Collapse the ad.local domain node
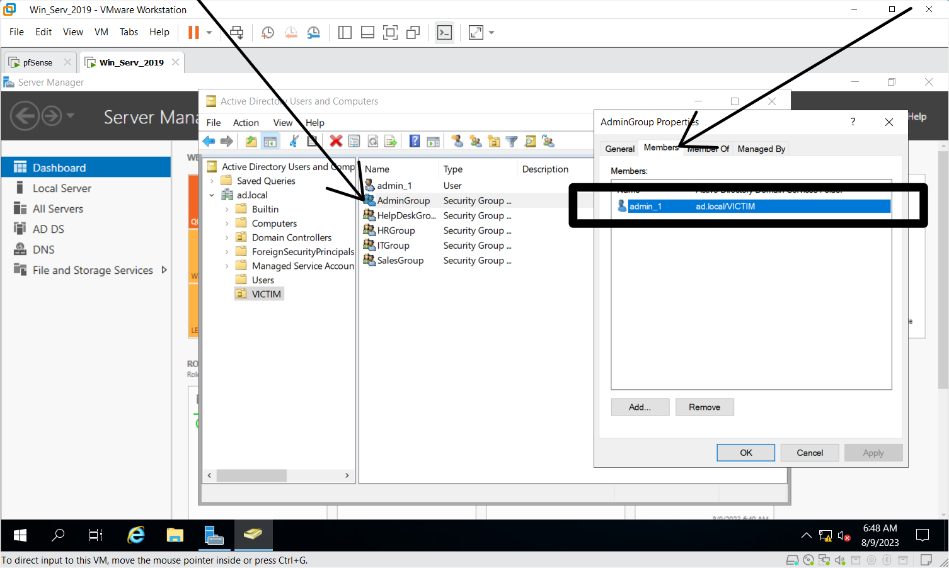Viewport: 949px width, 568px height. point(212,195)
